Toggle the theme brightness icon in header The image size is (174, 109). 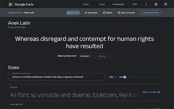coord(156,4)
